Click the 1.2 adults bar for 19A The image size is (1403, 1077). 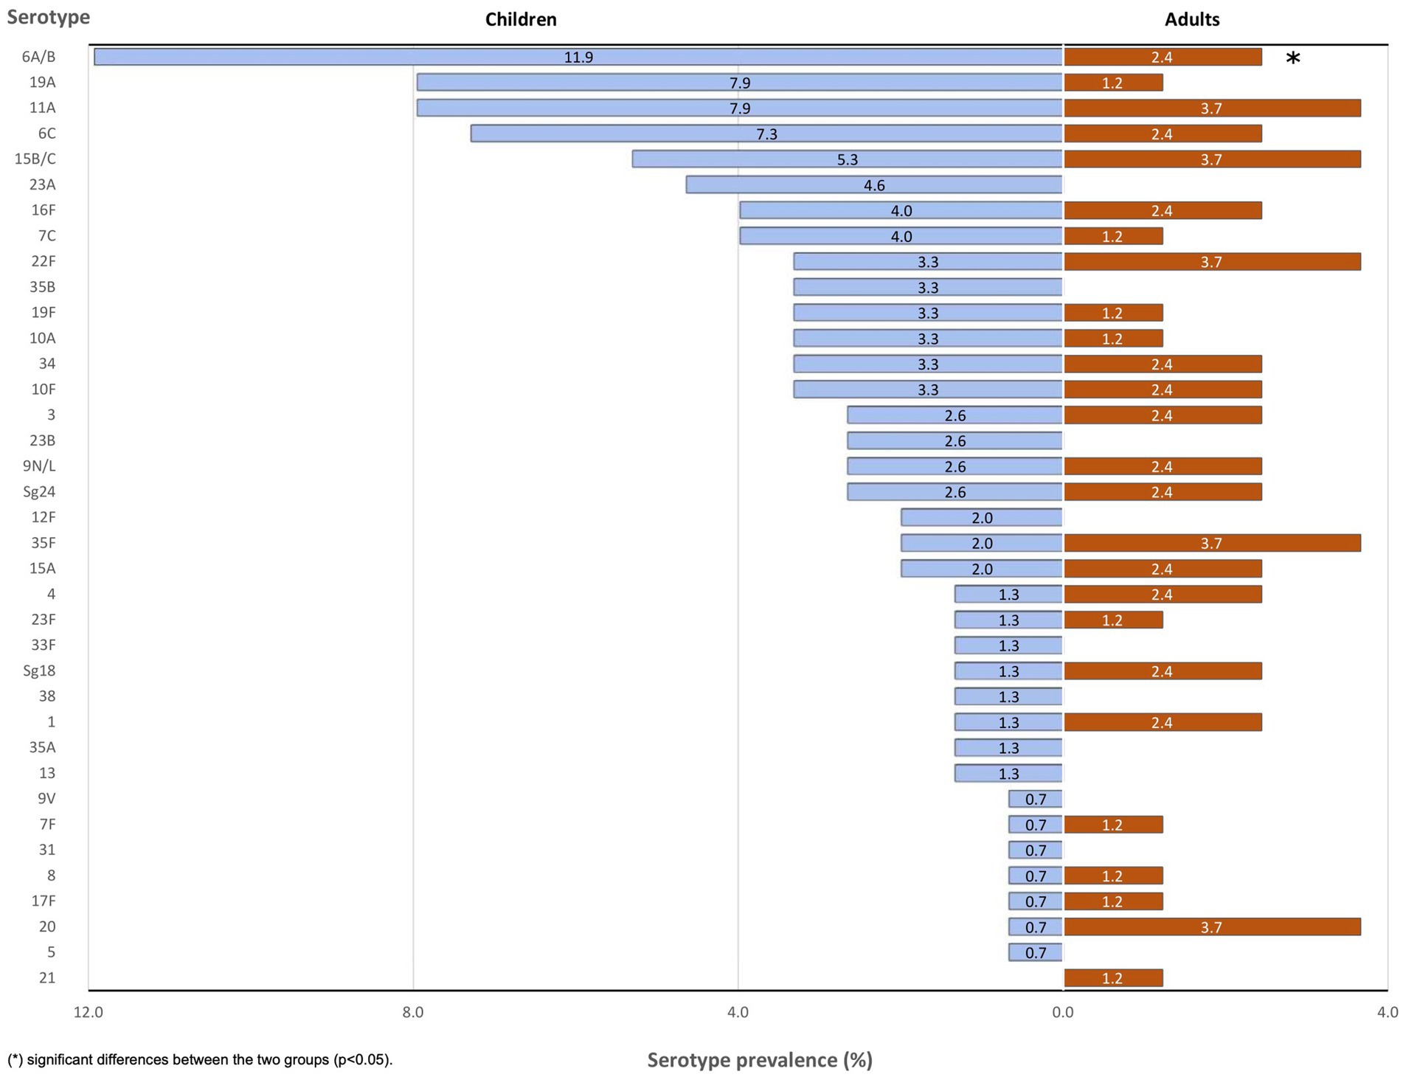(1113, 82)
